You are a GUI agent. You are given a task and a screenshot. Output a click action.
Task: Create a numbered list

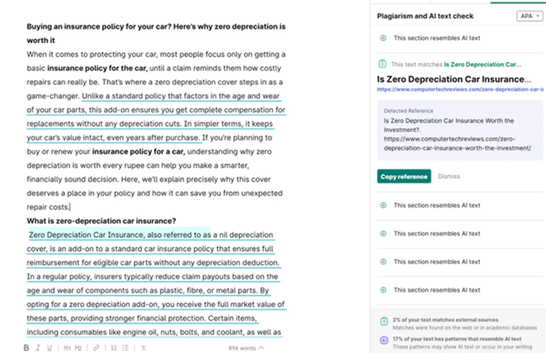(114, 348)
